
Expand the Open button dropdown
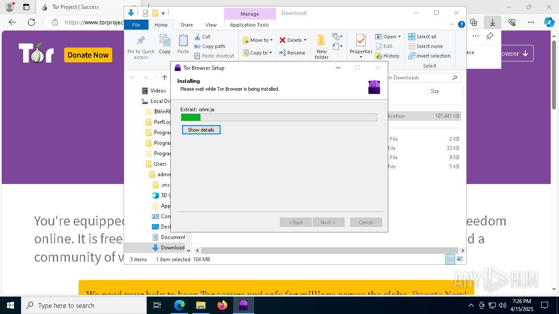399,37
